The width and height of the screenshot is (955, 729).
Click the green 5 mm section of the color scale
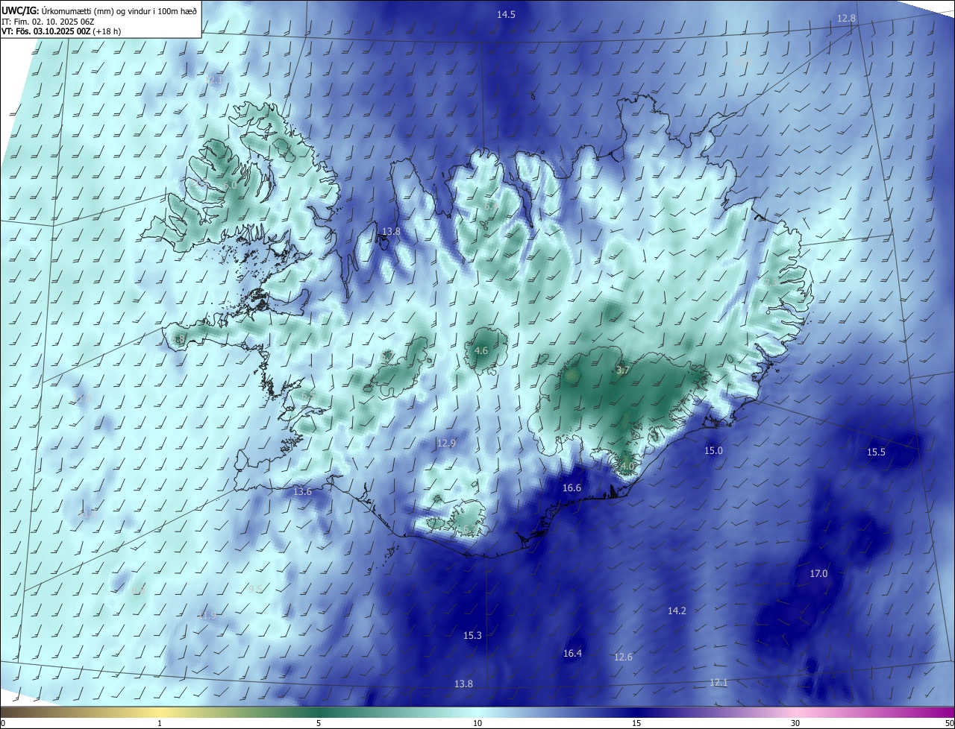[319, 712]
